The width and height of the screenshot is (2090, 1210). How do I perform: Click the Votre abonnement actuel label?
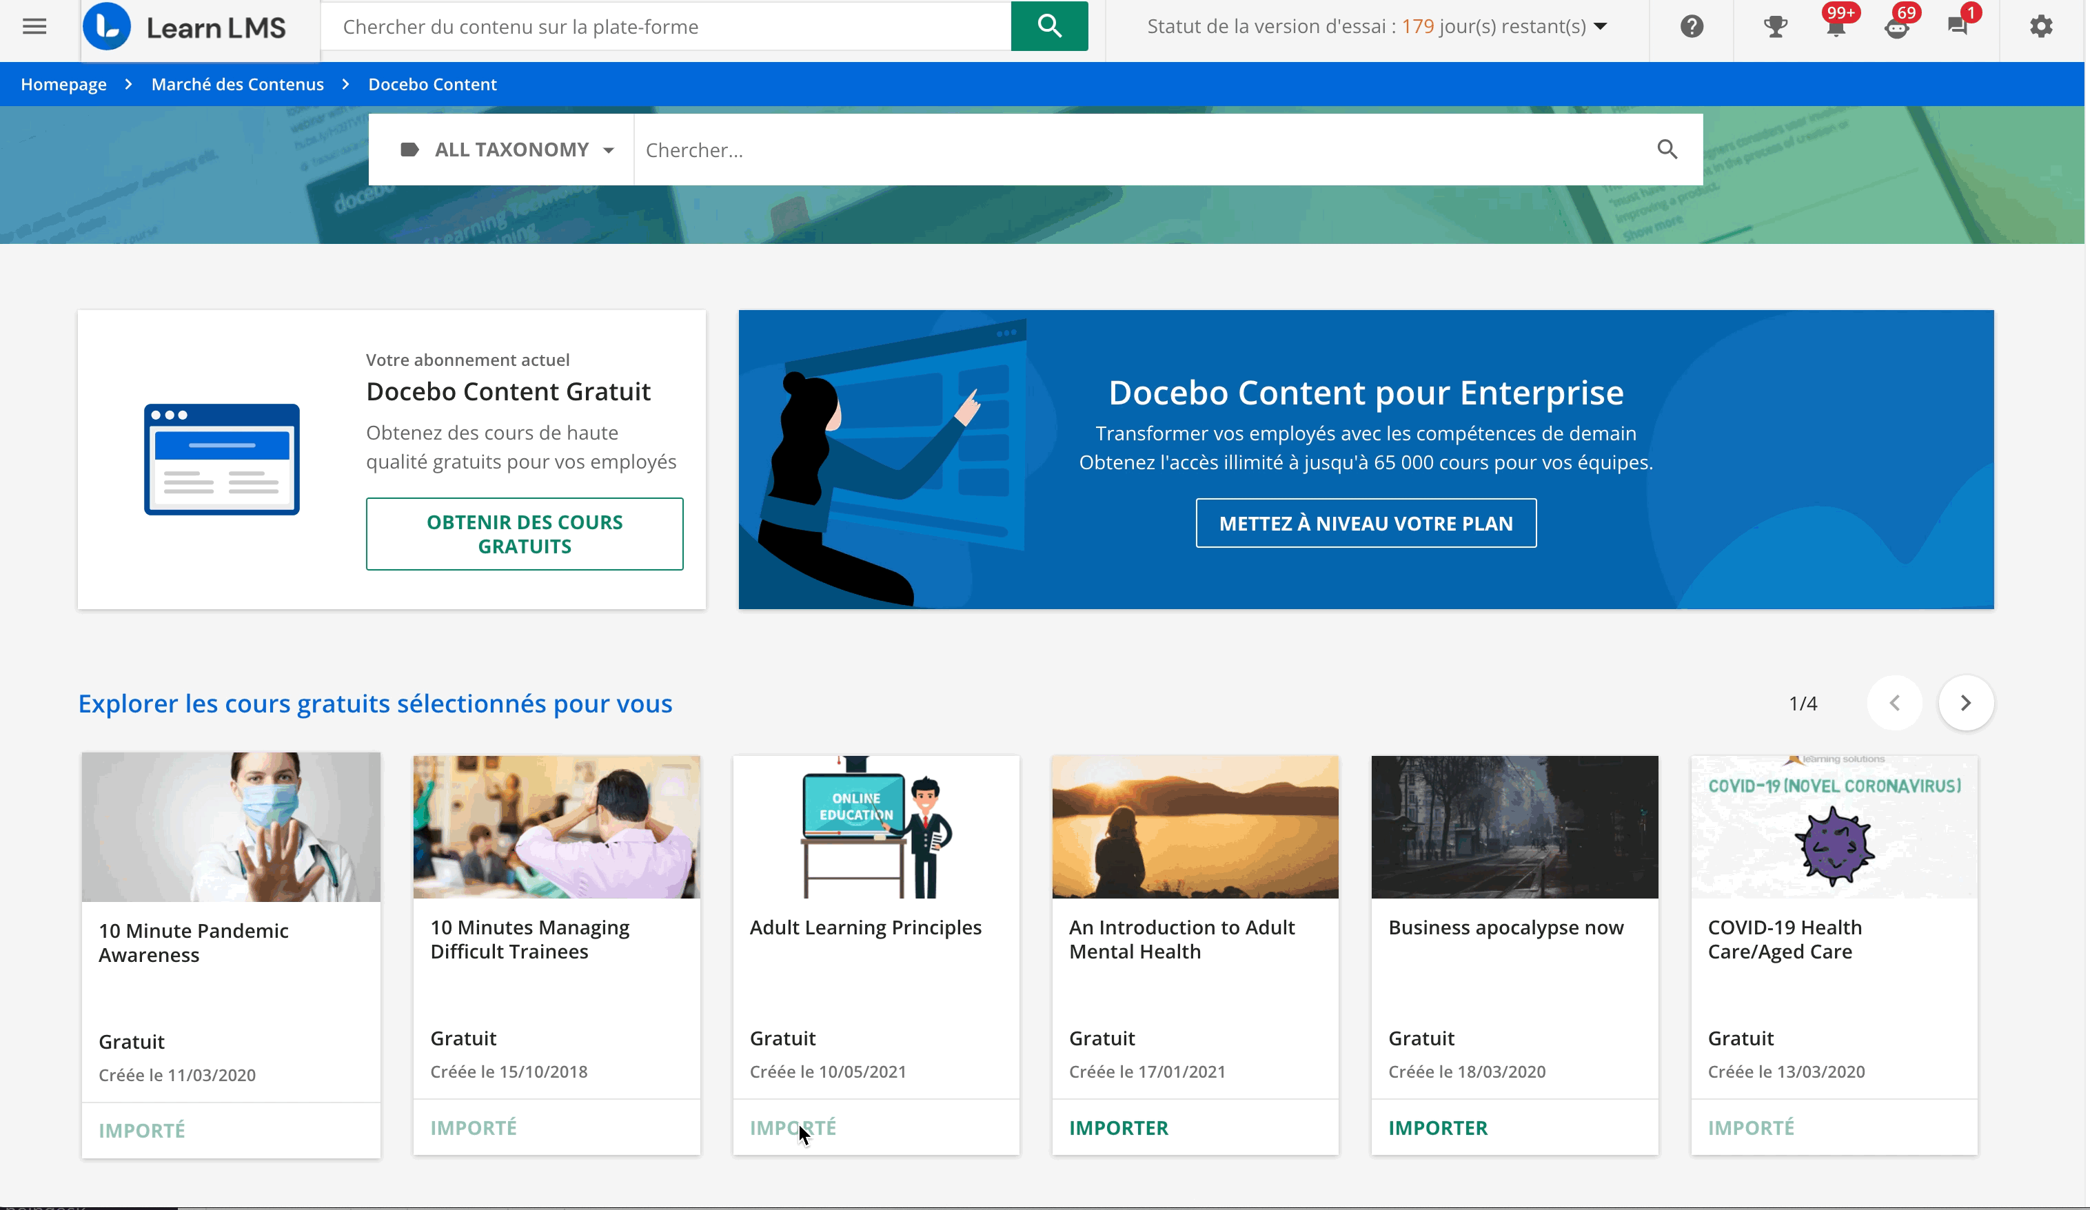coord(468,360)
